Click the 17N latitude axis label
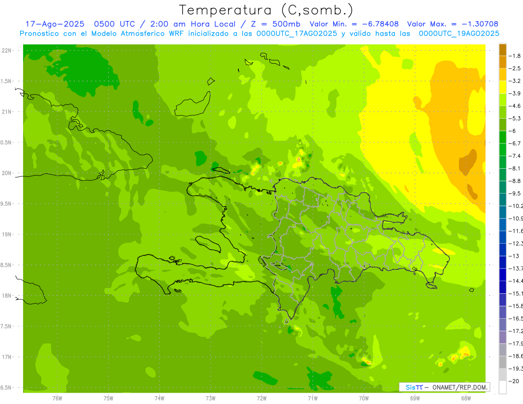The image size is (523, 404). [x=7, y=357]
